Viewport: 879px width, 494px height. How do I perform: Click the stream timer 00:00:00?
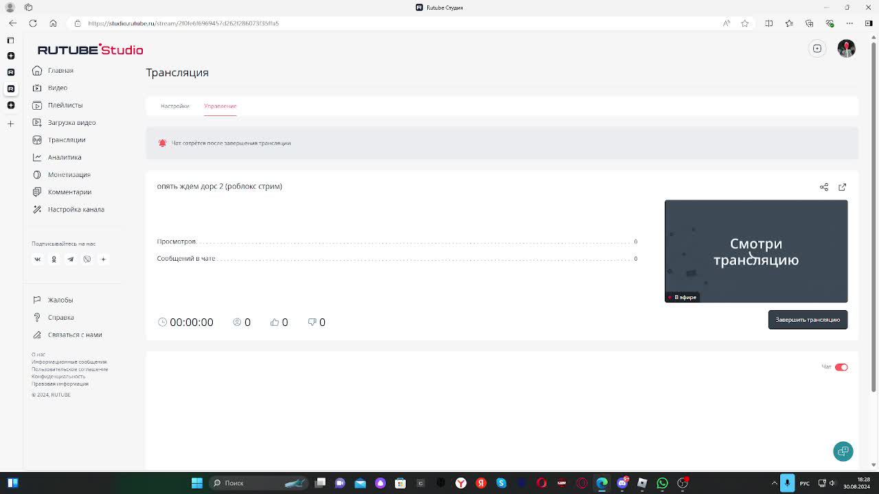(191, 322)
